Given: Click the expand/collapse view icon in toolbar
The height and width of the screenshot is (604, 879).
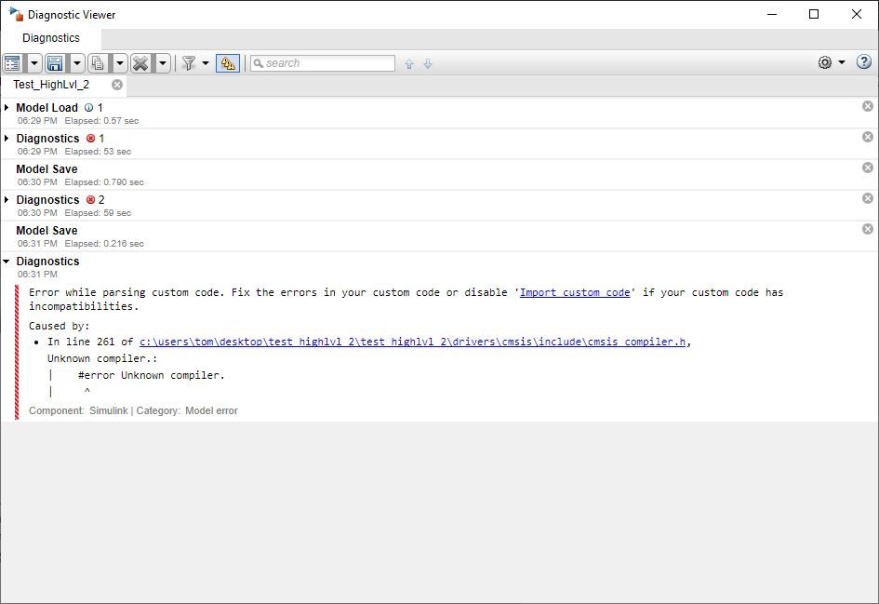Looking at the screenshot, I should (12, 63).
